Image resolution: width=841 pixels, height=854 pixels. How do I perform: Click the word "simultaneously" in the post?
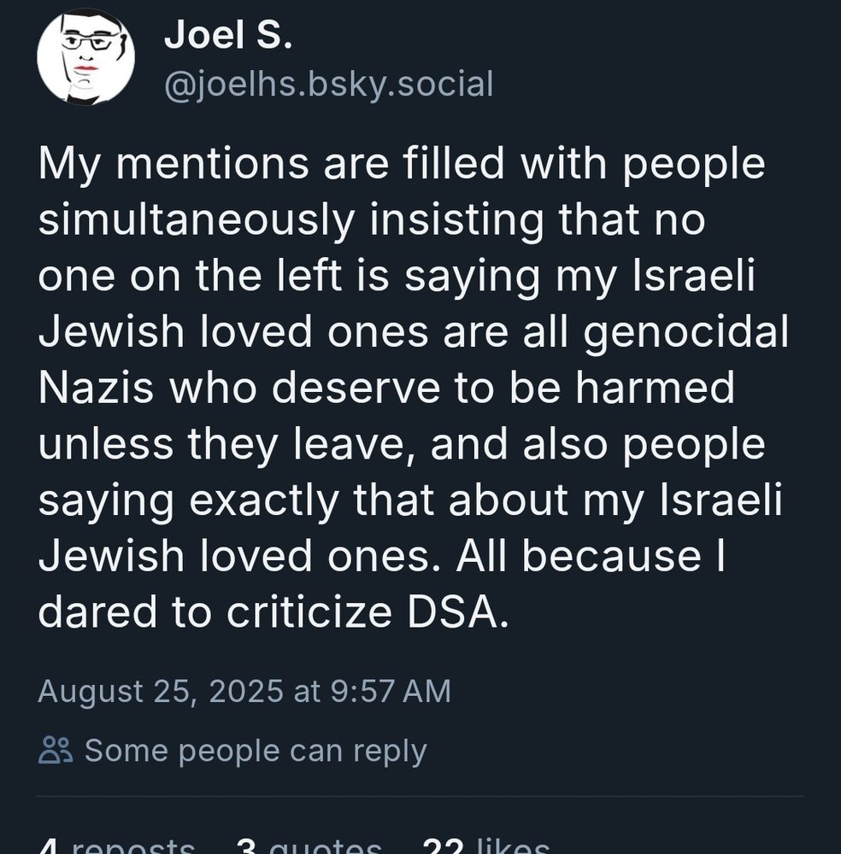click(x=196, y=220)
